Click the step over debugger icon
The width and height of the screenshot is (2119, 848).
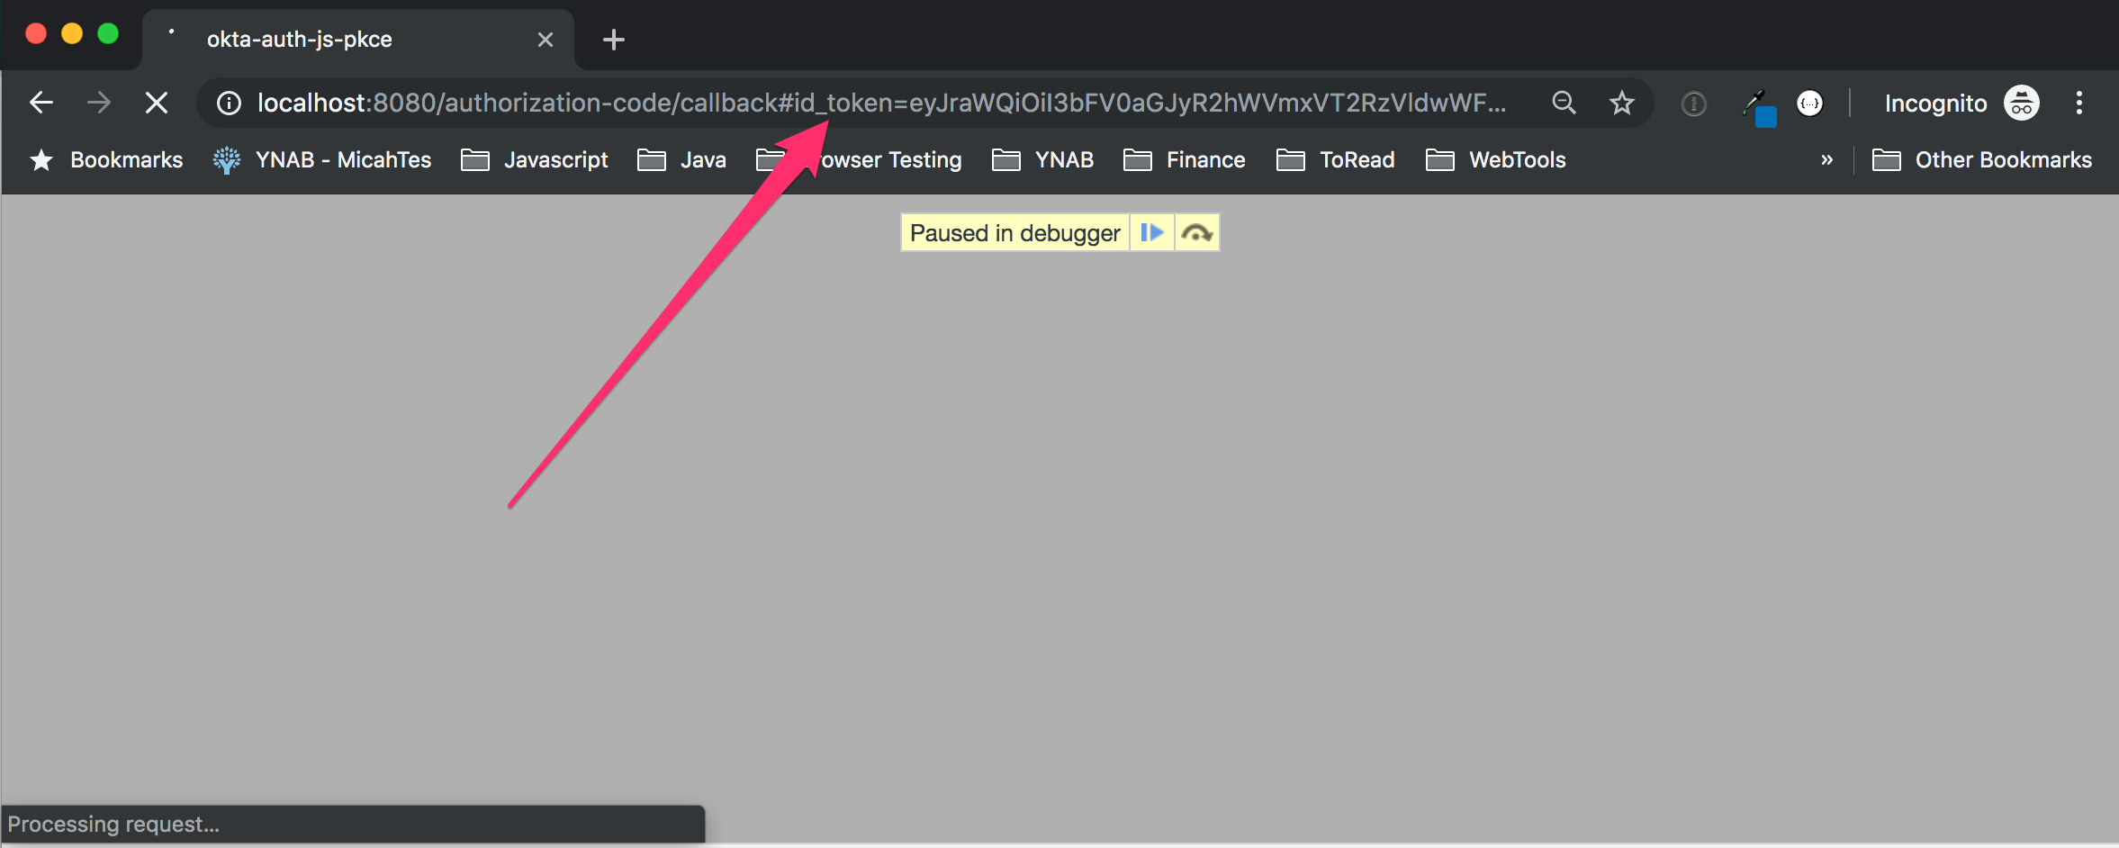1196,233
